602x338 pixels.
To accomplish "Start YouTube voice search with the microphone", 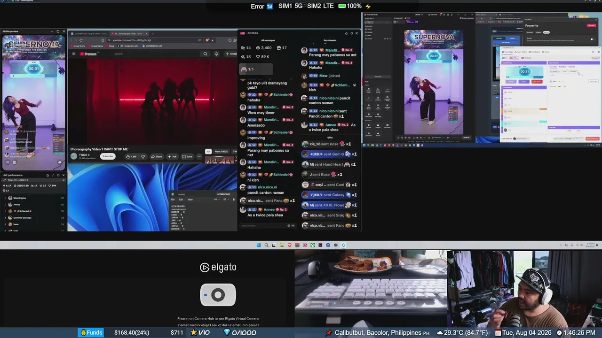I will pyautogui.click(x=216, y=54).
